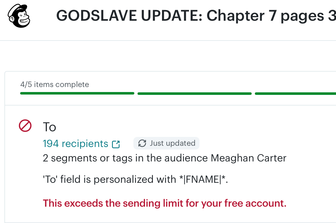Click the 2 segments or tags text
Screen dimensions: 336x223
click(x=87, y=158)
